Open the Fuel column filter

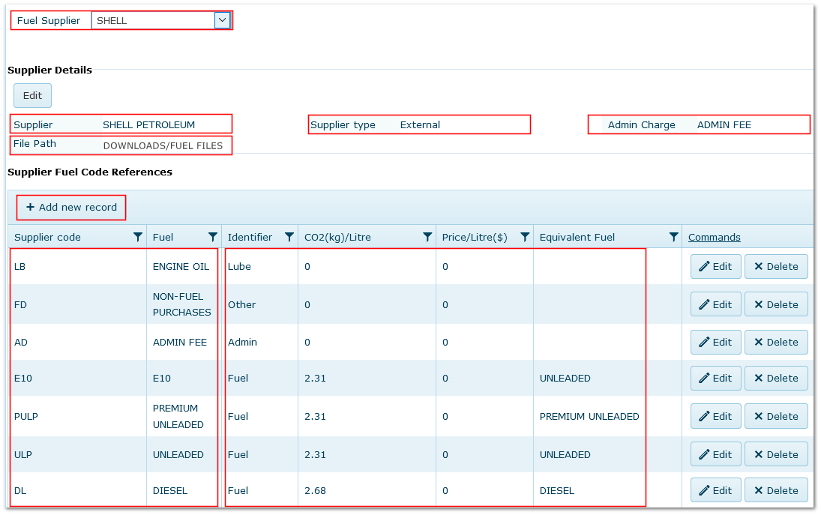pos(213,237)
